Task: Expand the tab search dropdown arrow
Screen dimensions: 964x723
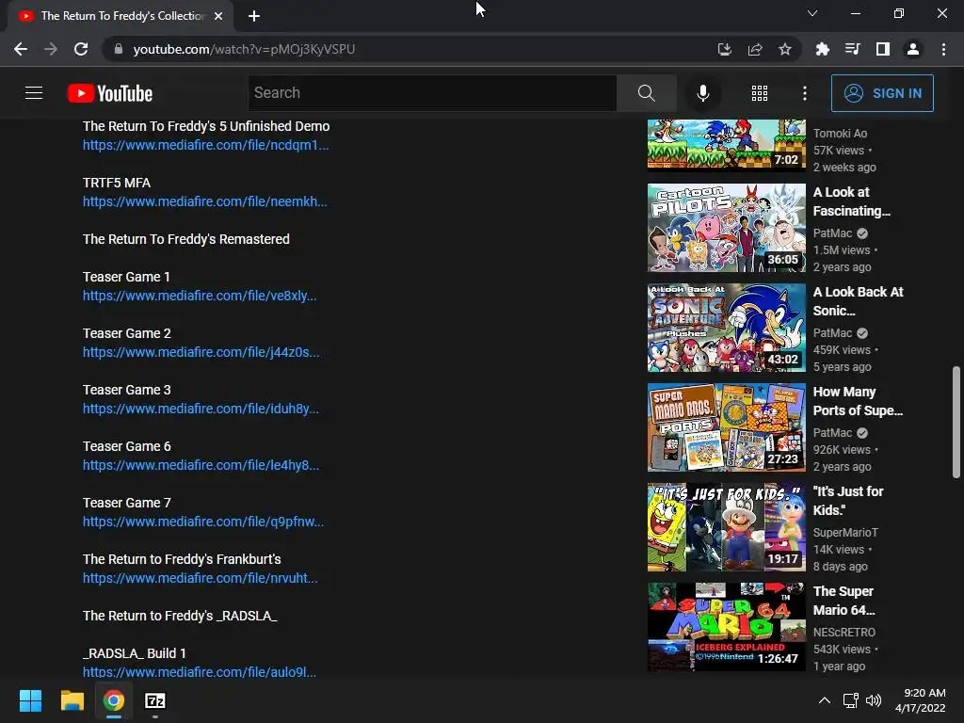Action: click(x=812, y=13)
